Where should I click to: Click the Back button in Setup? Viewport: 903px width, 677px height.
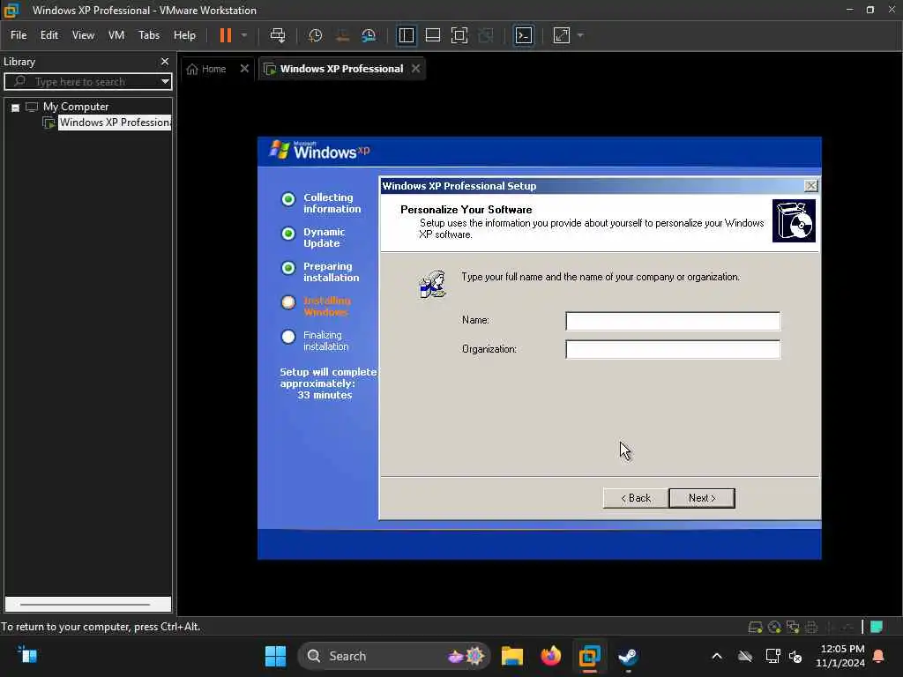636,499
